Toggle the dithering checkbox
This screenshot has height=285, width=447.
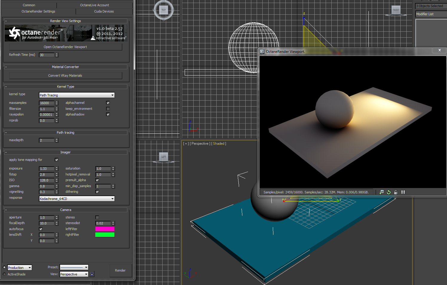[97, 192]
